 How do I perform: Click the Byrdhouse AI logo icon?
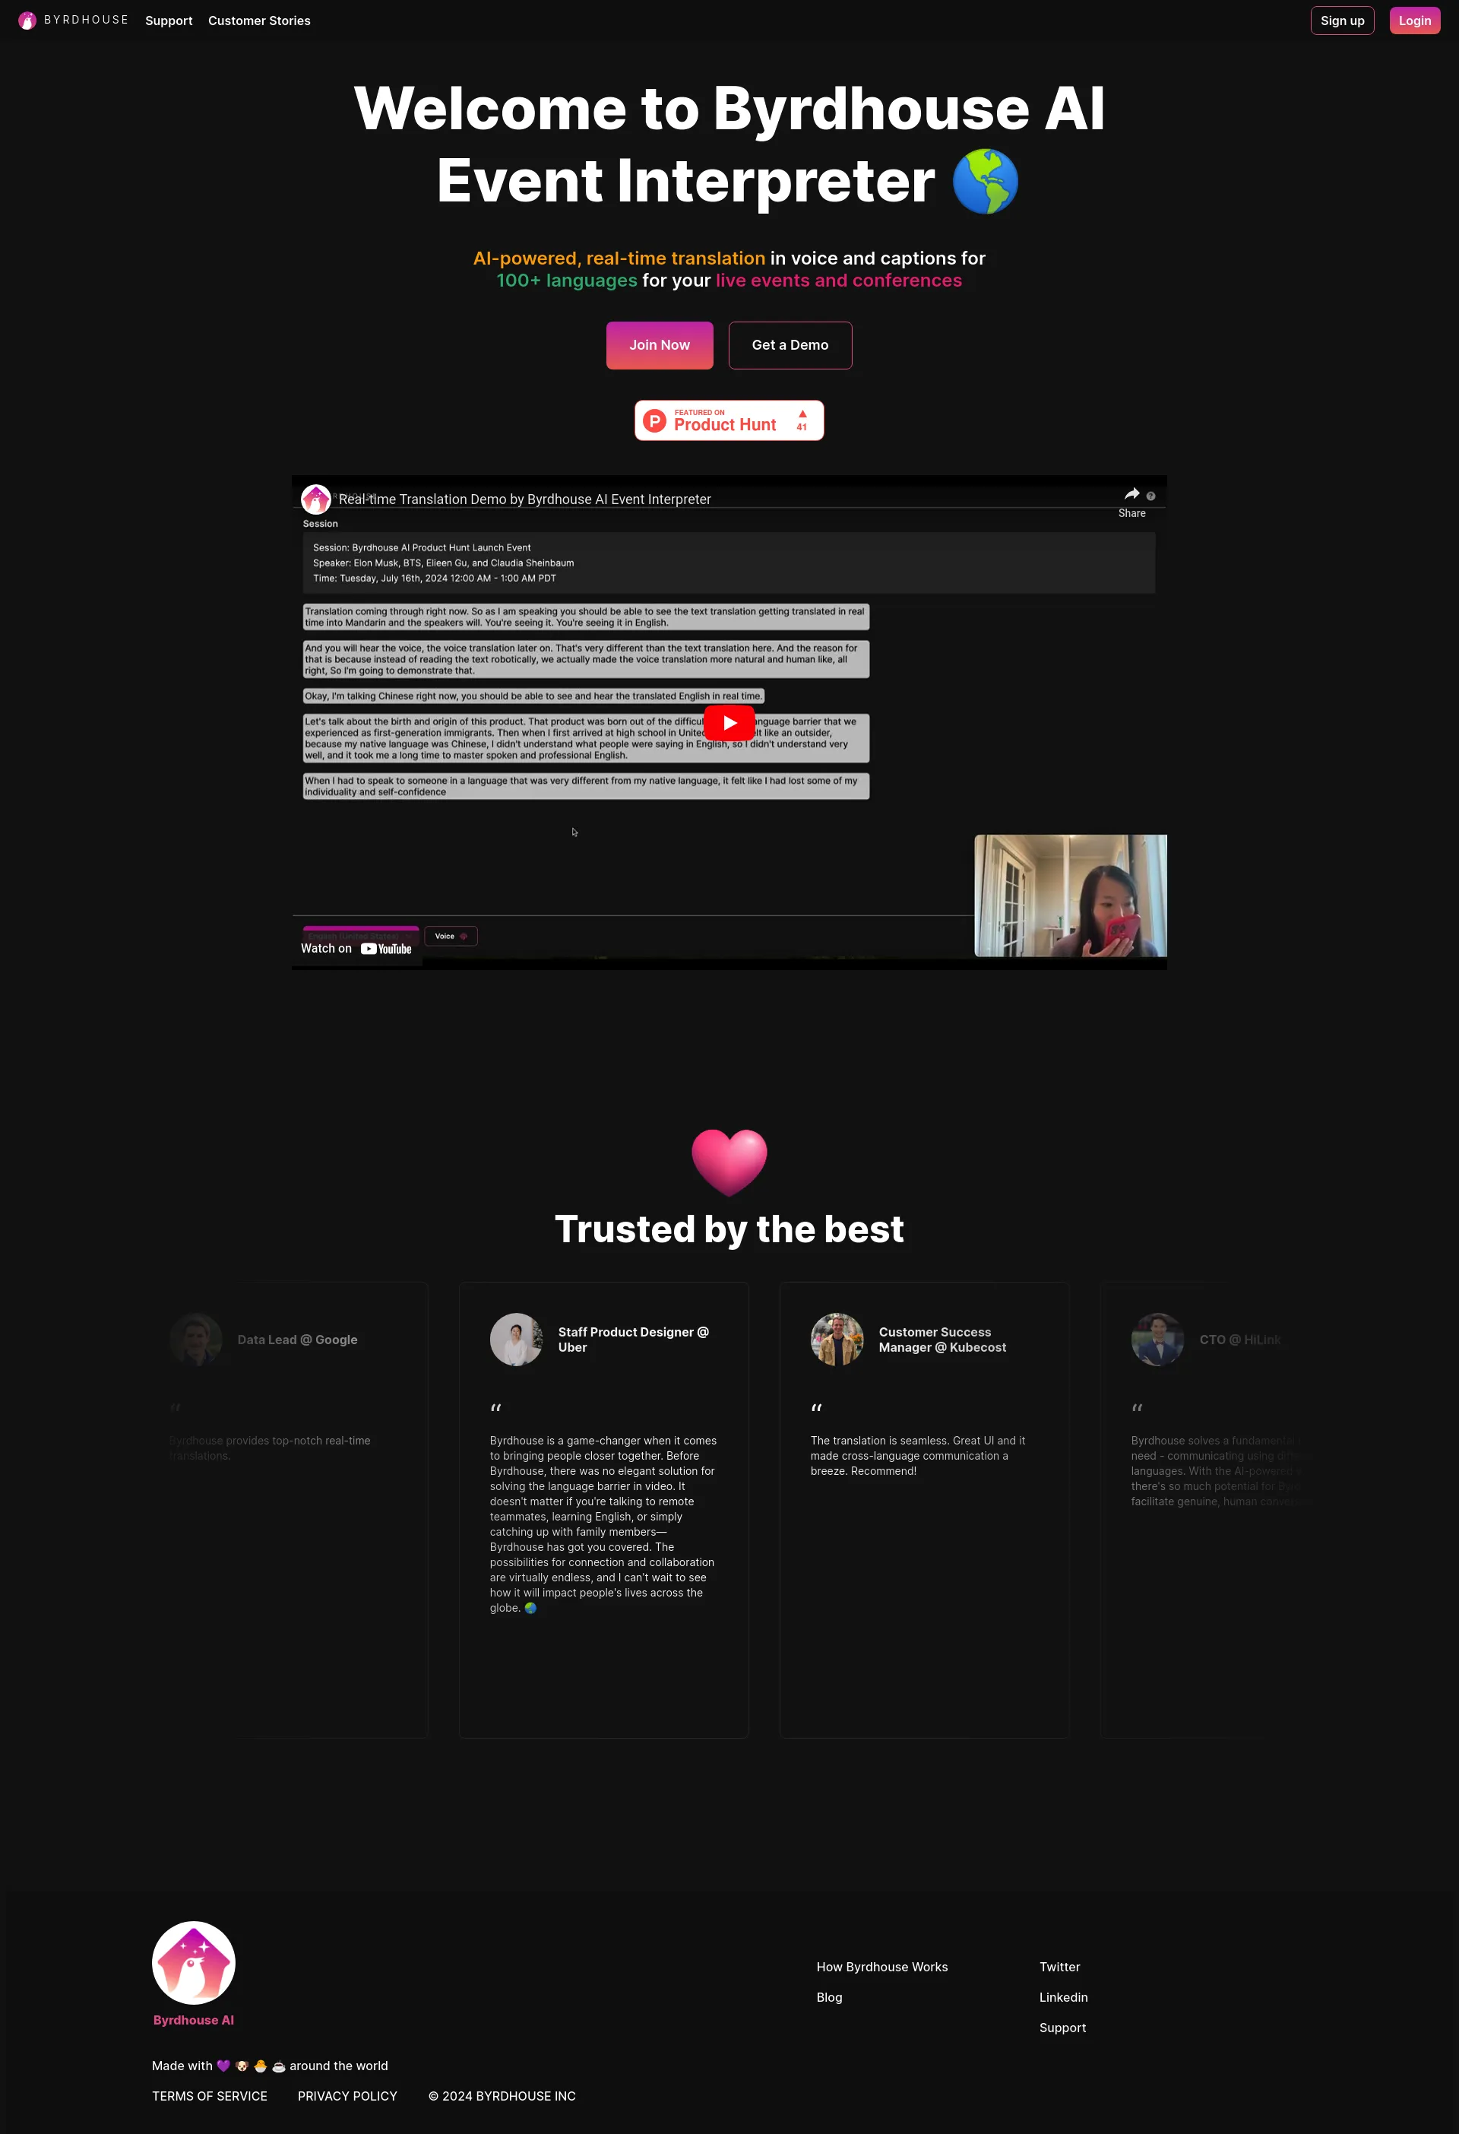pyautogui.click(x=26, y=20)
